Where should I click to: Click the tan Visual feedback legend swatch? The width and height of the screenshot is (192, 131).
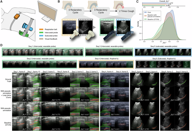click(41, 39)
